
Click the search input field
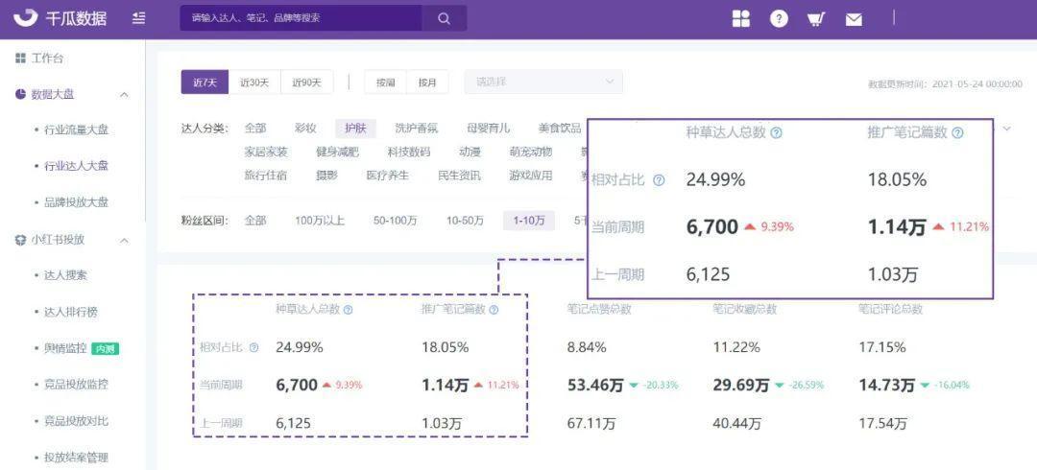click(301, 18)
